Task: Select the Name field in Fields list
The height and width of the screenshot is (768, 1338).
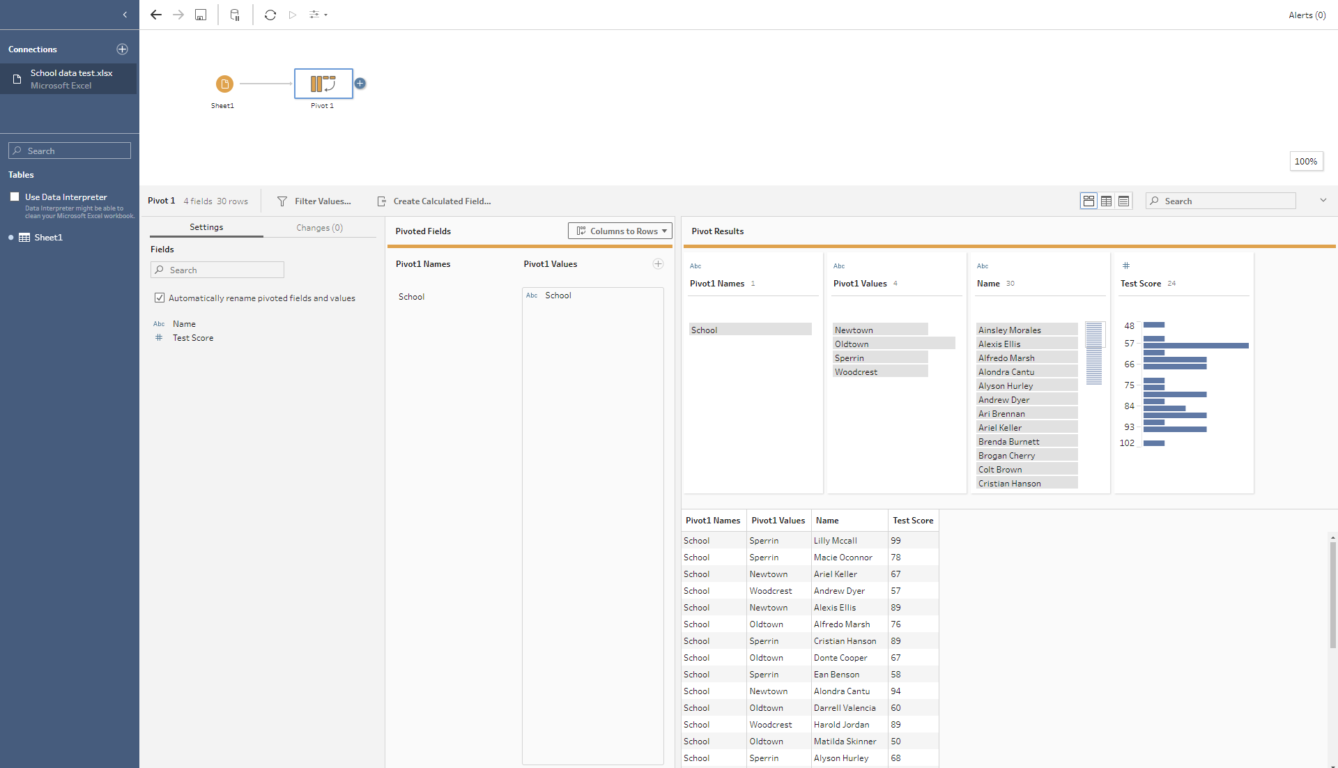Action: [184, 324]
